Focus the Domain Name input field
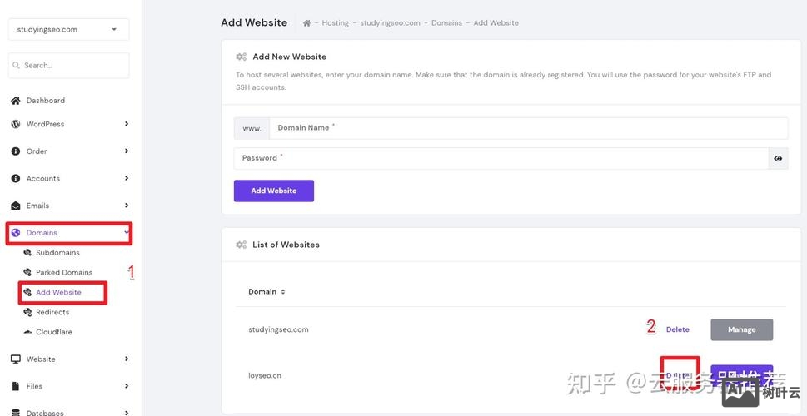 pyautogui.click(x=527, y=128)
